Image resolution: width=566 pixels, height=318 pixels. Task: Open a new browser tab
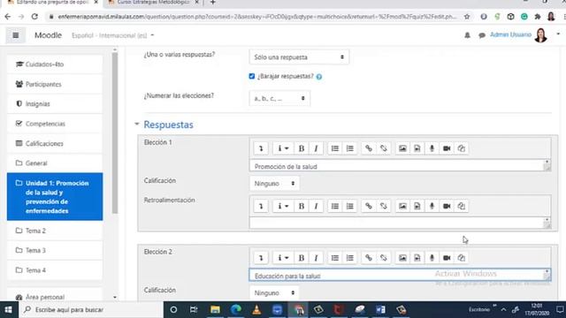pos(213,3)
